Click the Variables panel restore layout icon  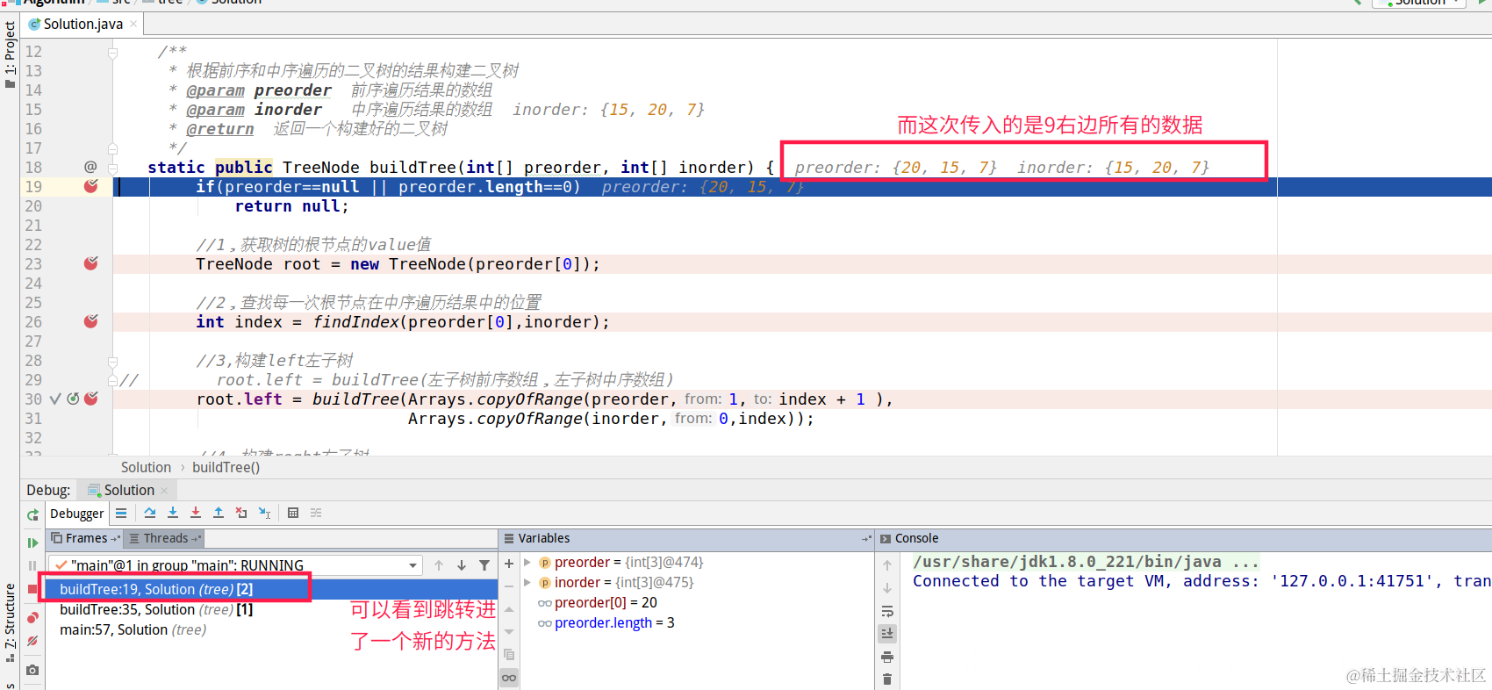[x=866, y=538]
